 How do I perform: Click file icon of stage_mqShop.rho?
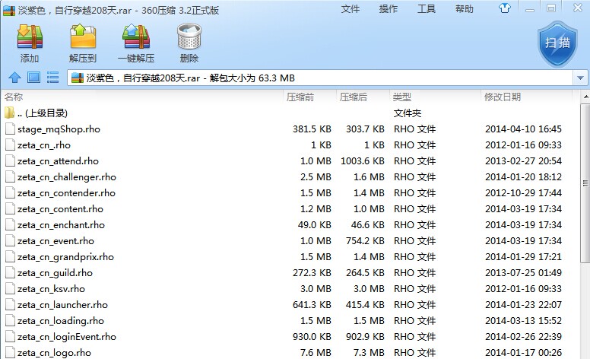point(10,129)
